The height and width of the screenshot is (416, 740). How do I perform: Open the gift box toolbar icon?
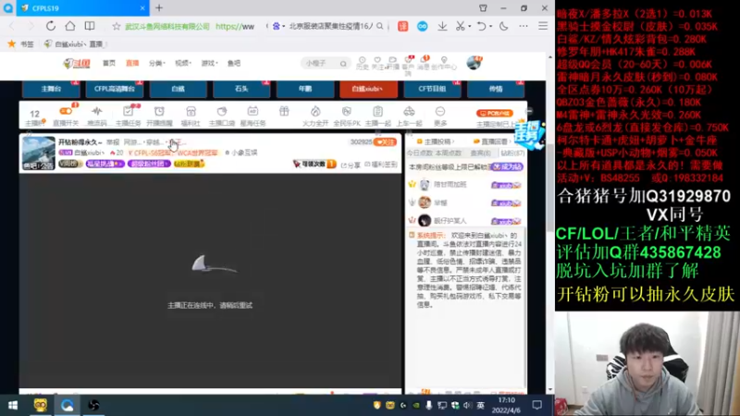point(284,111)
